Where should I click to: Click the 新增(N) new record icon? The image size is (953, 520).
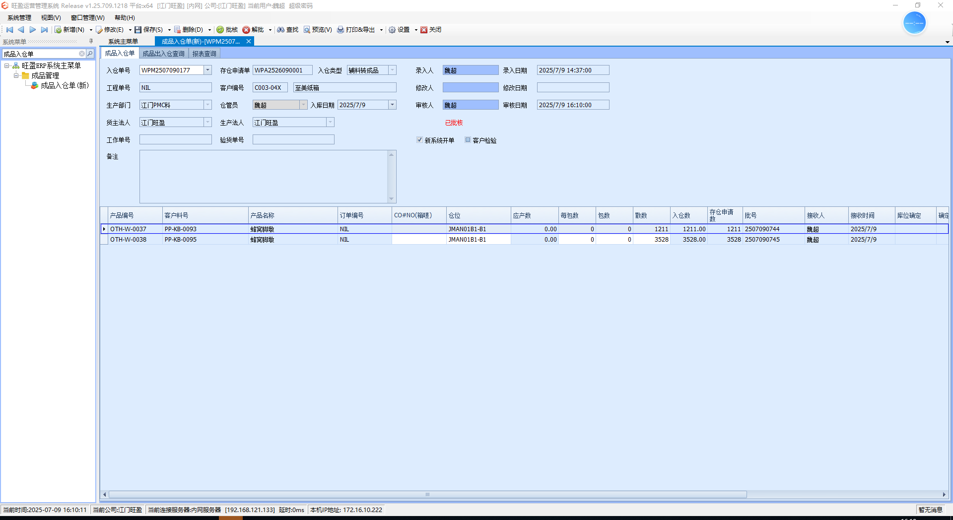click(58, 30)
